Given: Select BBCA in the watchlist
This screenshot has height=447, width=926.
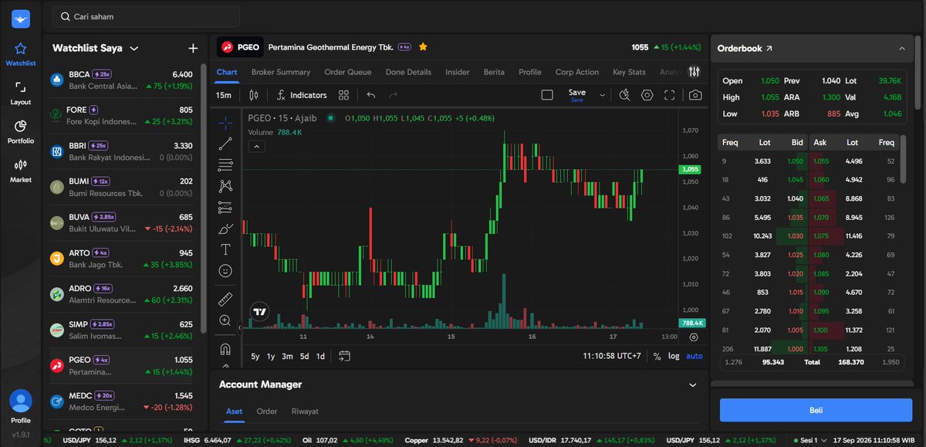Looking at the screenshot, I should click(121, 80).
